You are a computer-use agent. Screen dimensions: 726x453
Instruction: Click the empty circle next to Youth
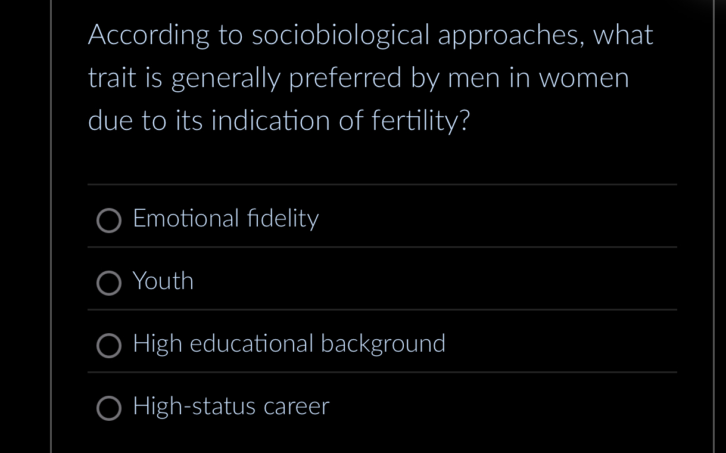109,283
